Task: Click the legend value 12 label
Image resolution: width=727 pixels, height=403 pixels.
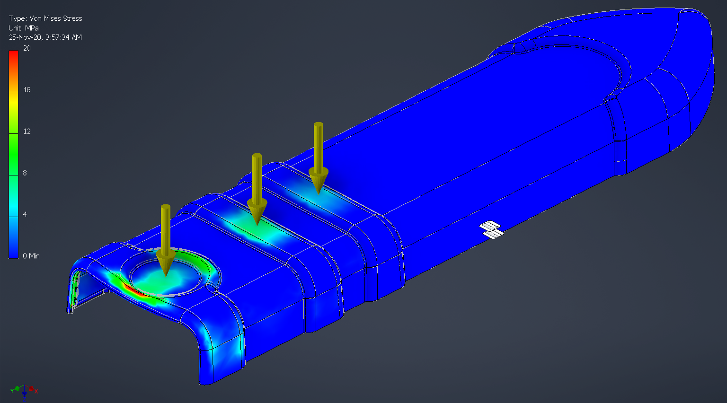Action: [27, 131]
